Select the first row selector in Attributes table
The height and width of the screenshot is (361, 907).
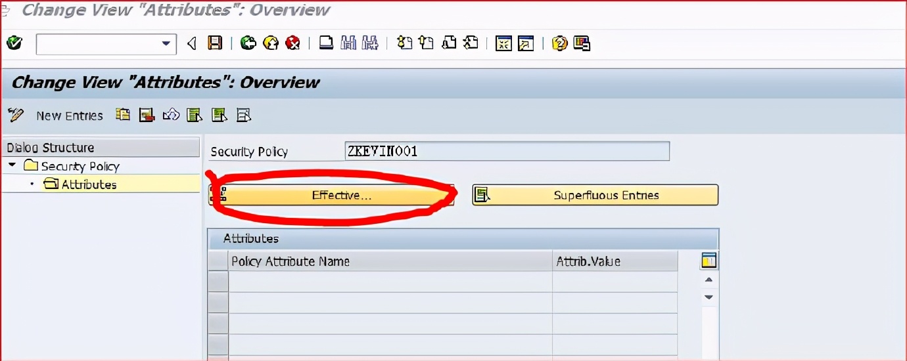(x=218, y=282)
